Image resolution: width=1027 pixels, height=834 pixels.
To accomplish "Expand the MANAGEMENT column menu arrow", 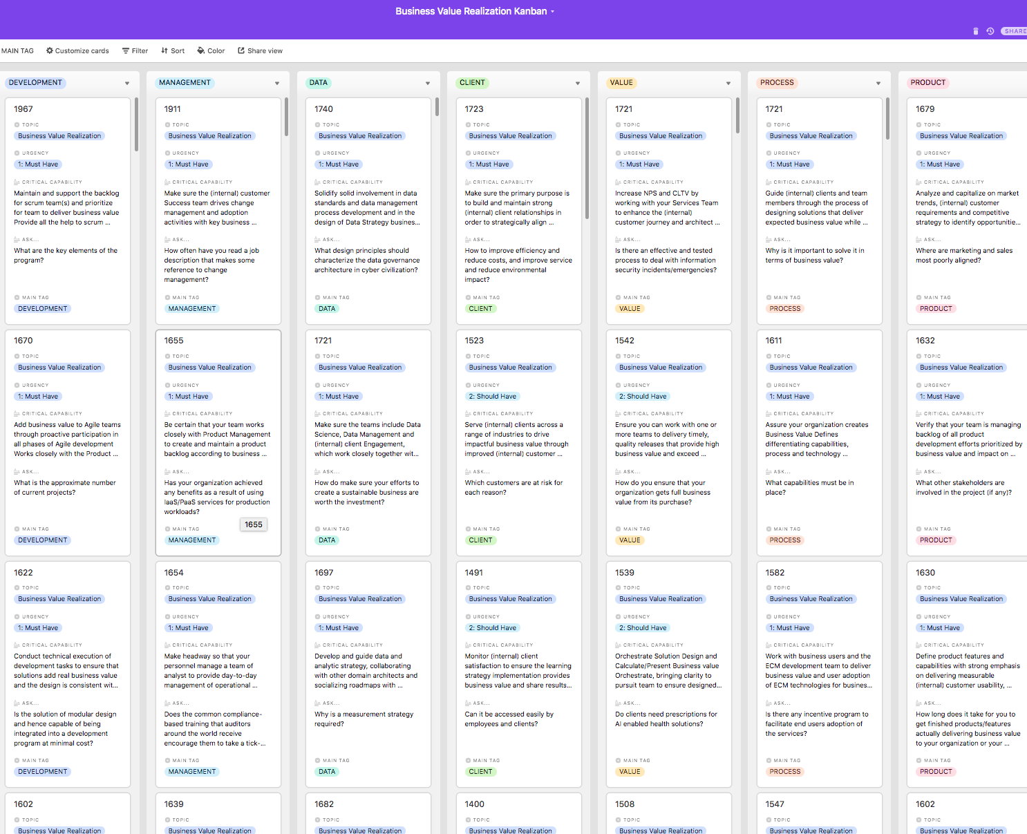I will click(277, 83).
